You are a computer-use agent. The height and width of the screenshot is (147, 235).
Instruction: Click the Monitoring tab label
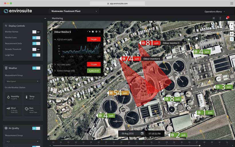coord(57,18)
